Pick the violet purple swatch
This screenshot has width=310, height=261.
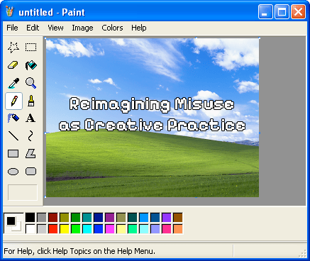(x=167, y=218)
